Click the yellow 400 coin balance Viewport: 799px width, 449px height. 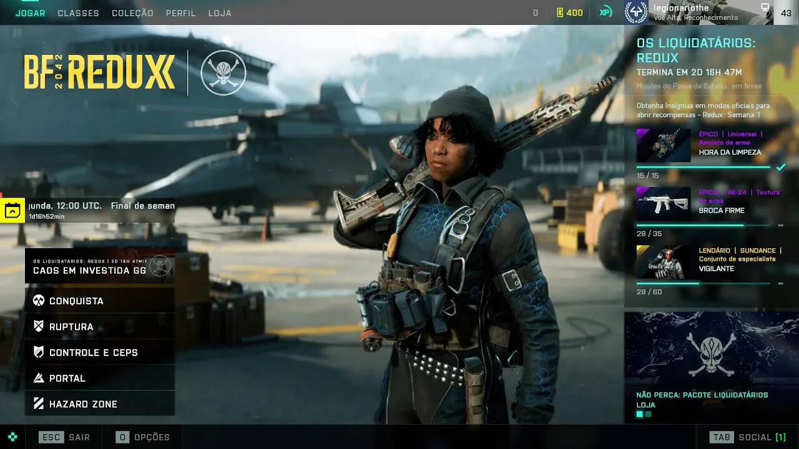(569, 13)
